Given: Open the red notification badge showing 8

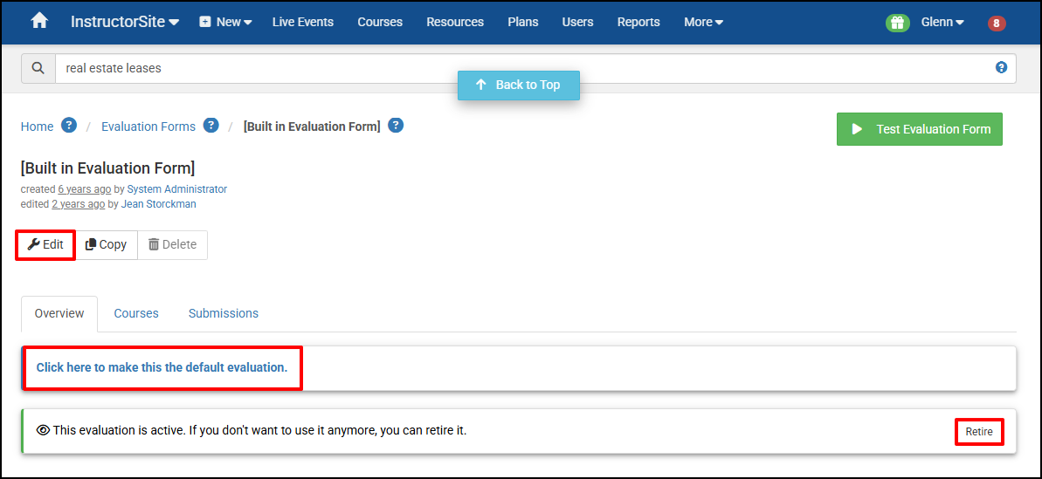Looking at the screenshot, I should pyautogui.click(x=997, y=24).
